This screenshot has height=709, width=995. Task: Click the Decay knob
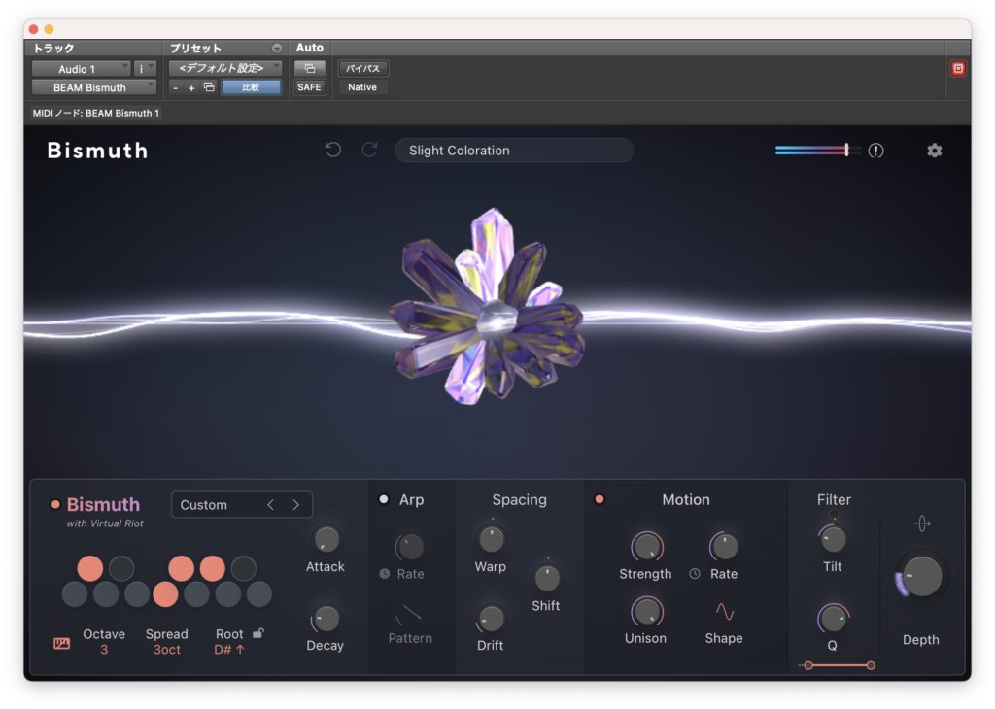click(x=326, y=619)
